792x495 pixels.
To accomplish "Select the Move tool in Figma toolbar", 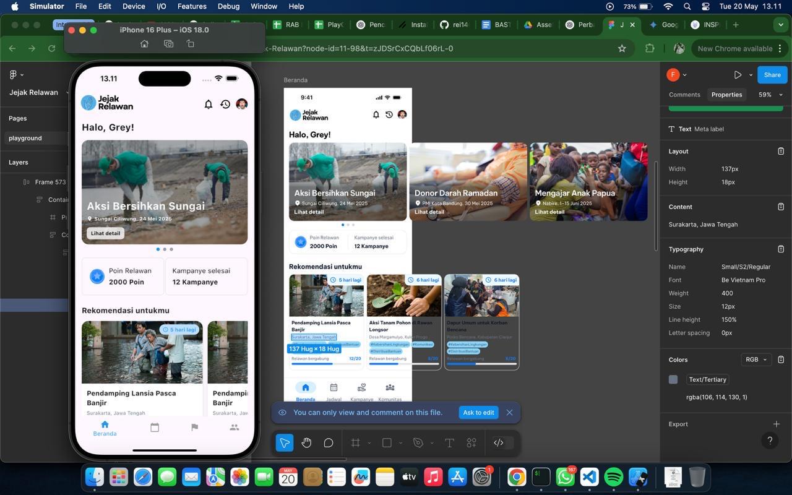I will pyautogui.click(x=285, y=442).
